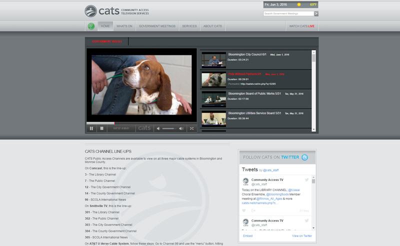
Task: Click Pets Without Partners 6/1 thumbnail
Action: click(214, 79)
